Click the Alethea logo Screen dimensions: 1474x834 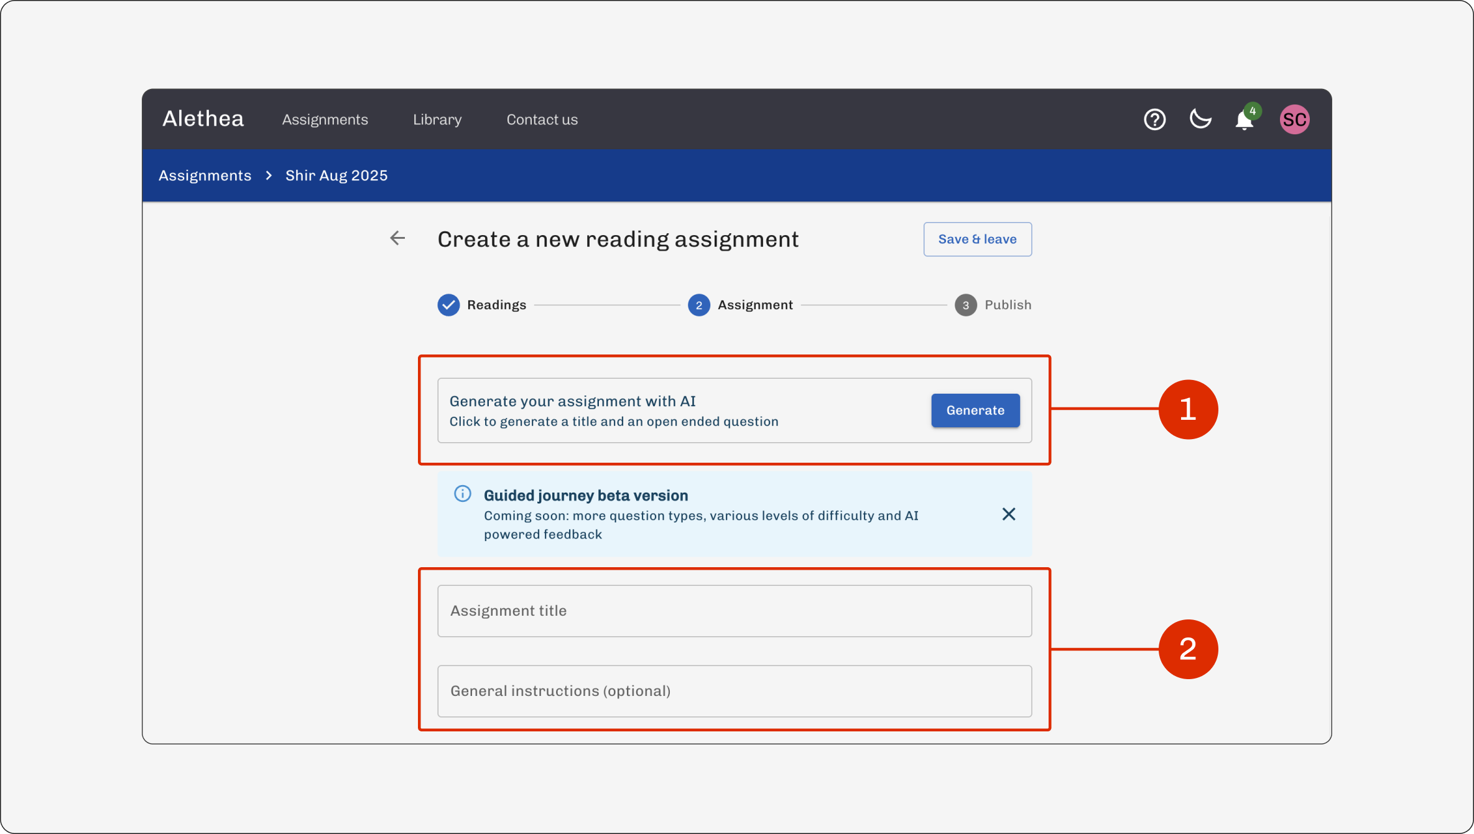[x=203, y=119]
